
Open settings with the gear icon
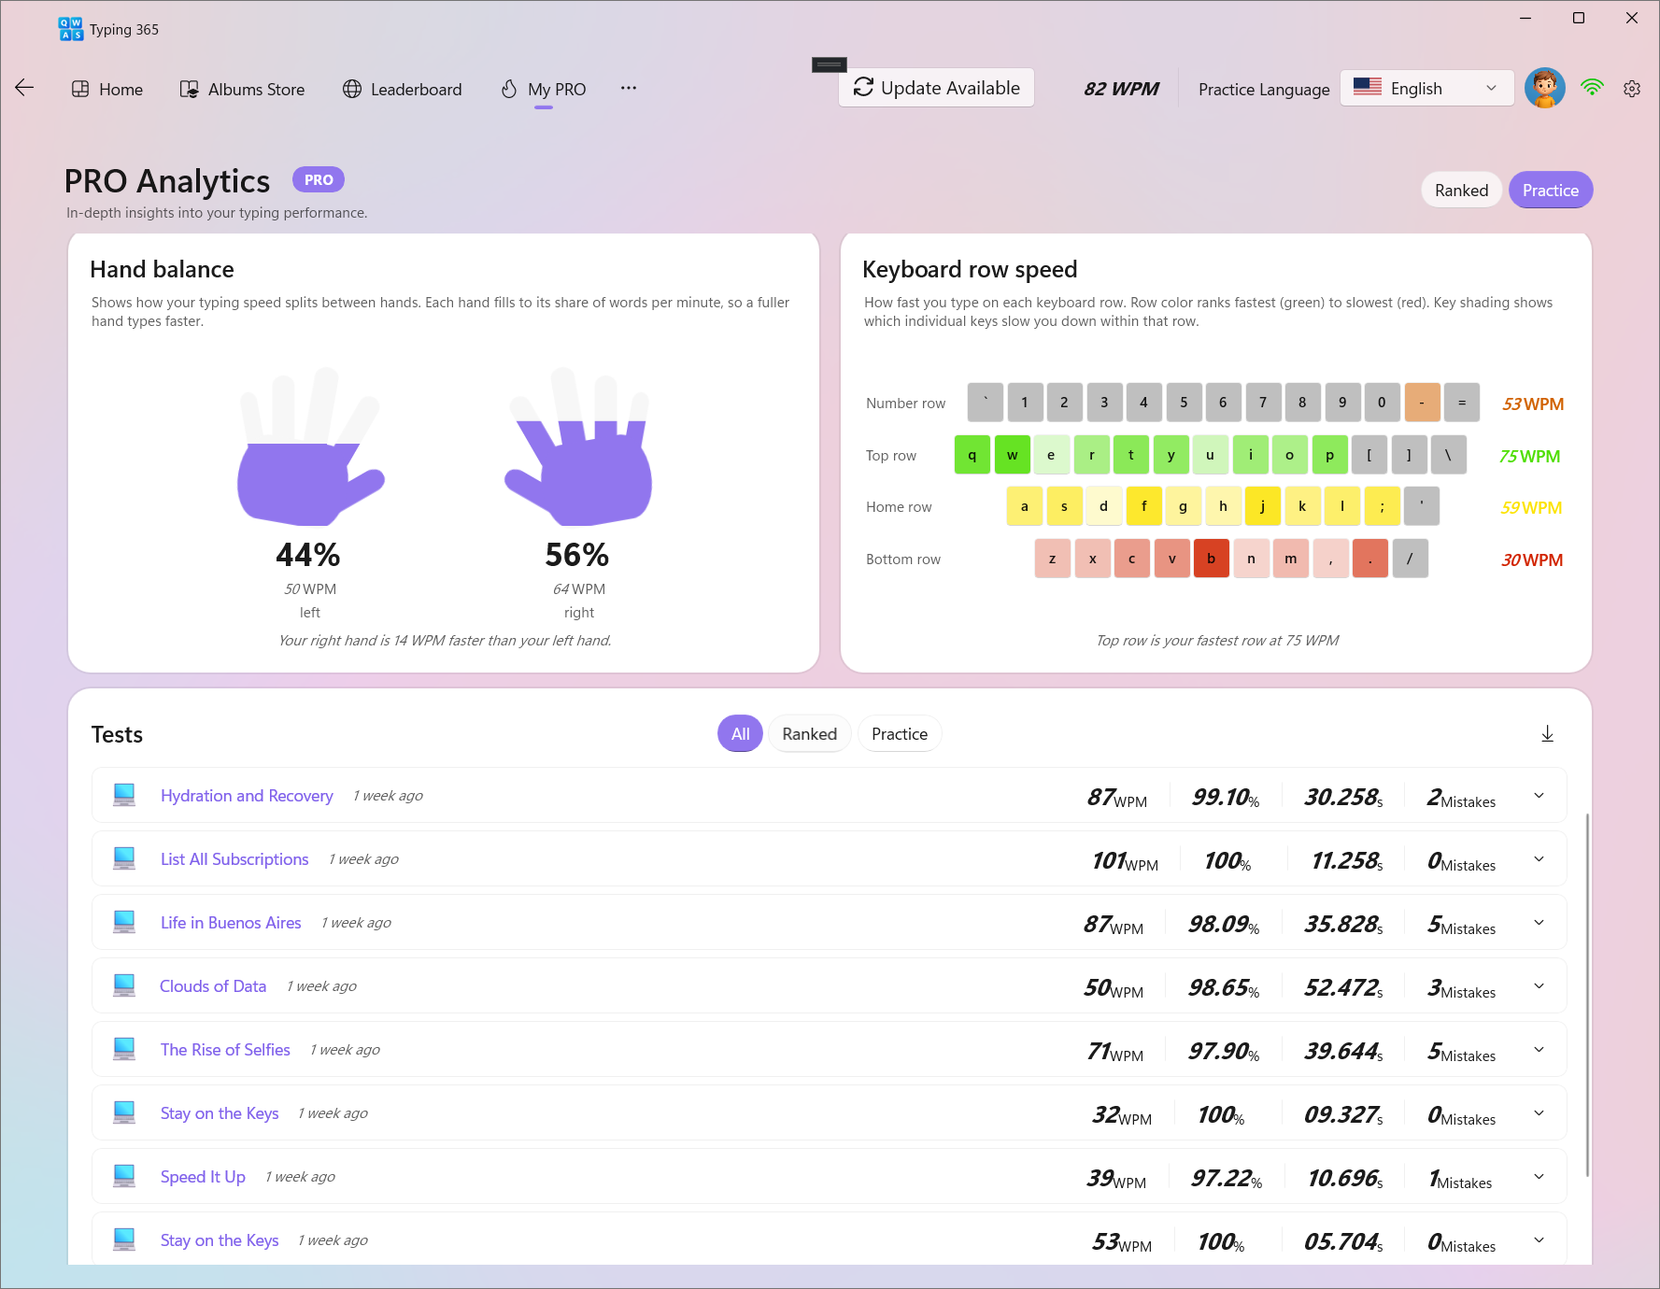pyautogui.click(x=1632, y=89)
